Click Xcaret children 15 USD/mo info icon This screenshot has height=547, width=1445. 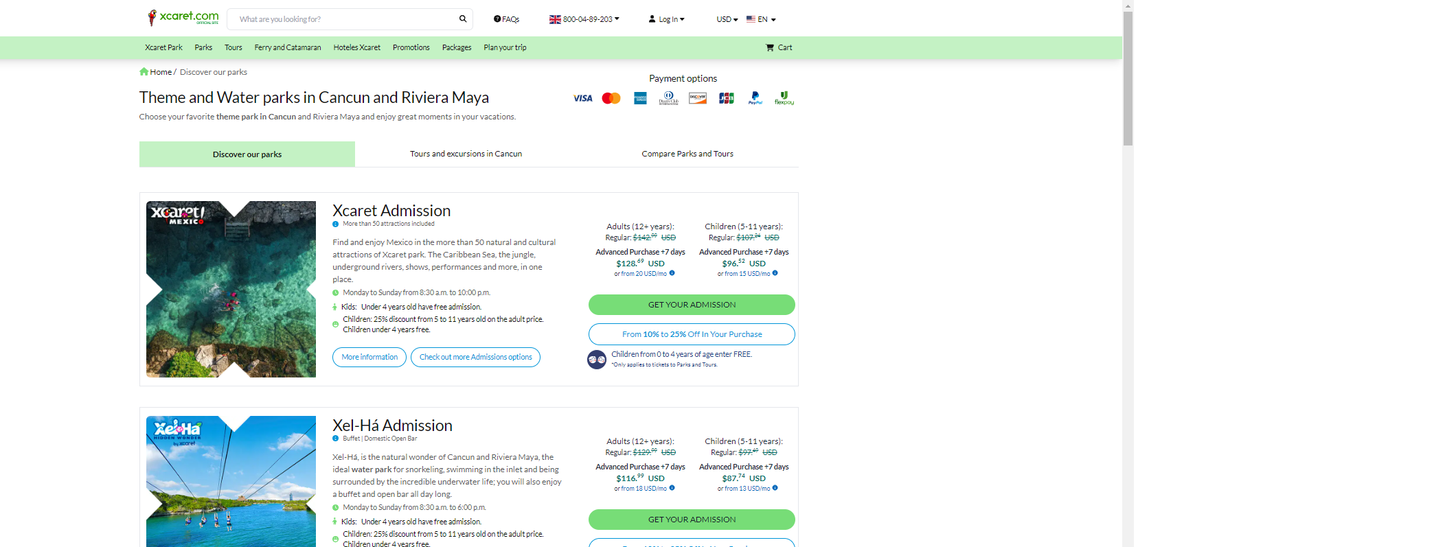(x=775, y=273)
